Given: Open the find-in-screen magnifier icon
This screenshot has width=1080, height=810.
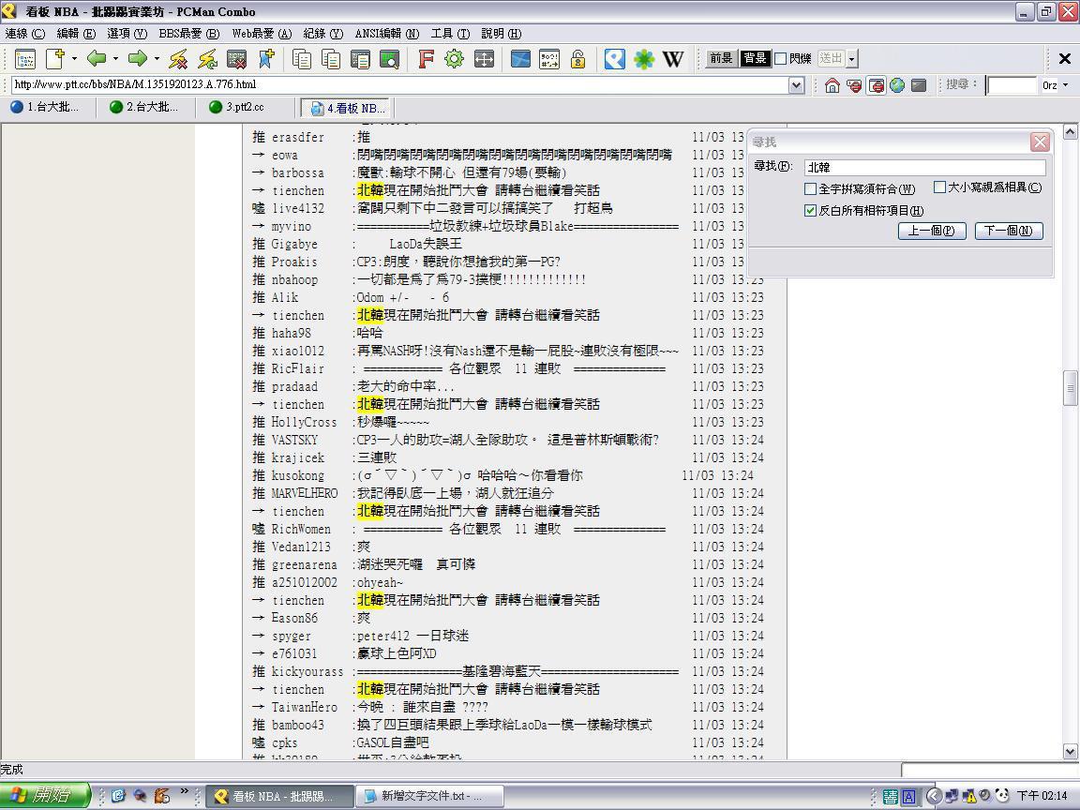Looking at the screenshot, I should [389, 59].
